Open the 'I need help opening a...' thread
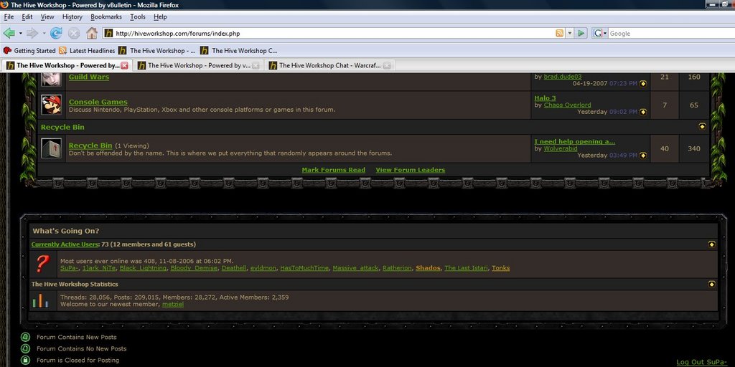Screen dimensions: 735x367 click(575, 141)
